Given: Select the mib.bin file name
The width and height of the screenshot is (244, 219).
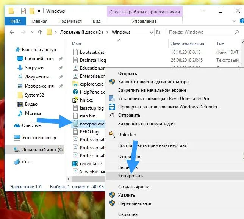Looking at the screenshot, I should pos(88,116).
